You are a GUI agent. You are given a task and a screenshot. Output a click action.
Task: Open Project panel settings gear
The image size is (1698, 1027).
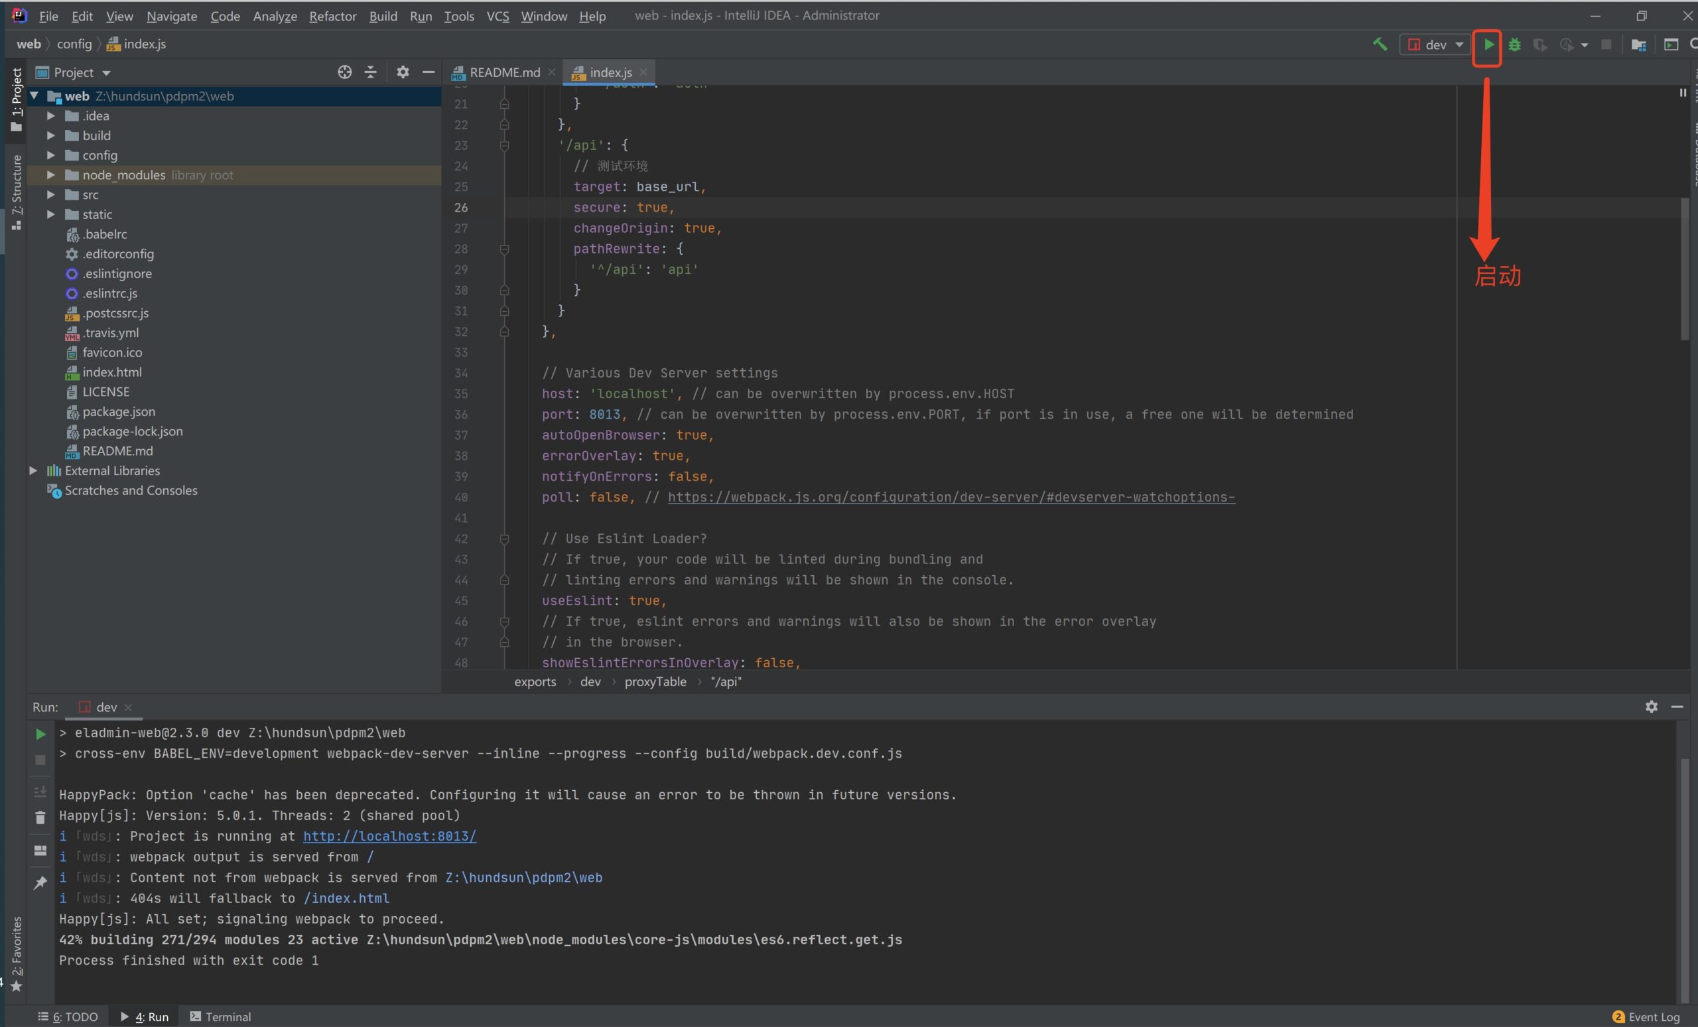pos(403,72)
